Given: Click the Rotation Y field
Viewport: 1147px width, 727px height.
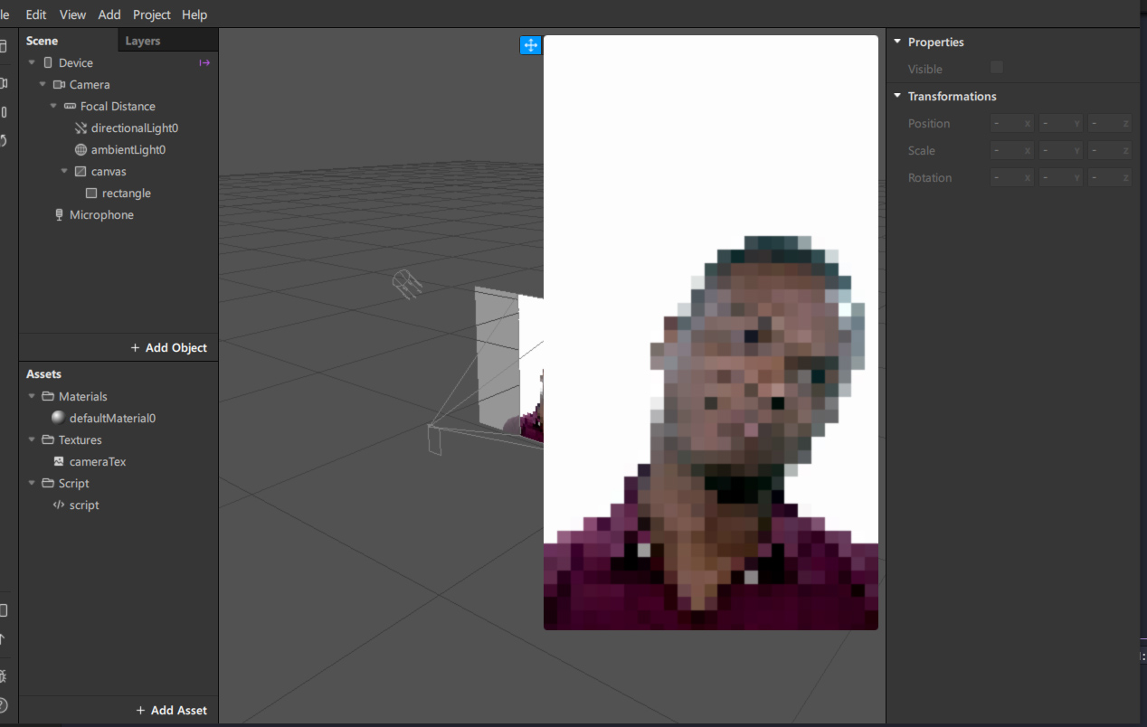Looking at the screenshot, I should 1061,178.
